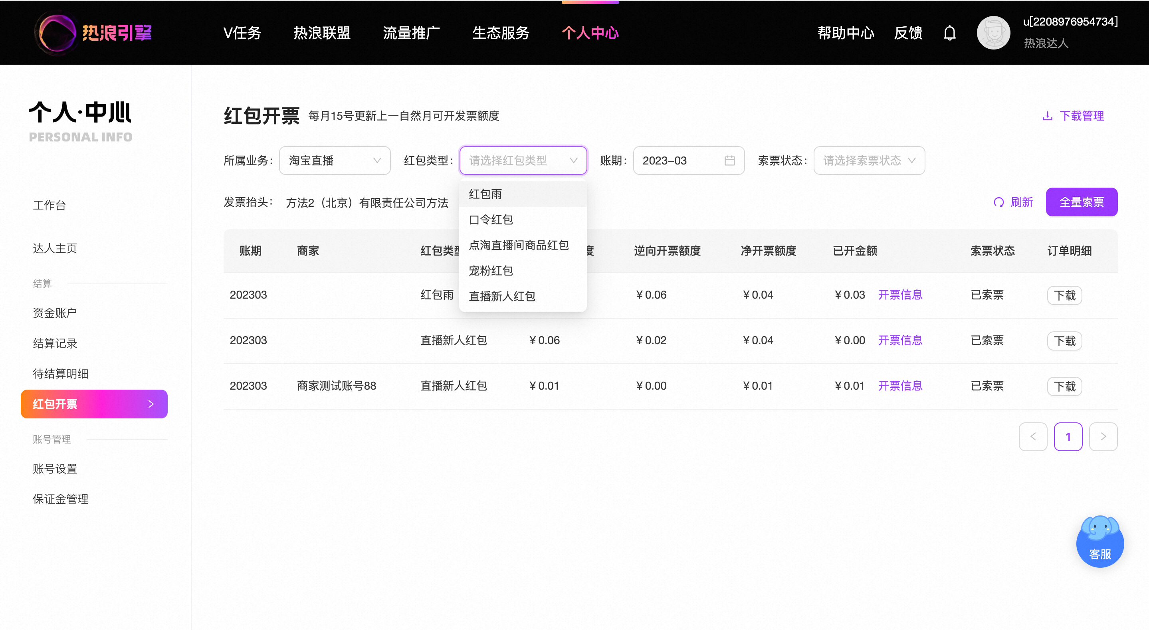Screen dimensions: 1149x630
Task: Open the 个人中心 nav tab
Action: pyautogui.click(x=590, y=33)
